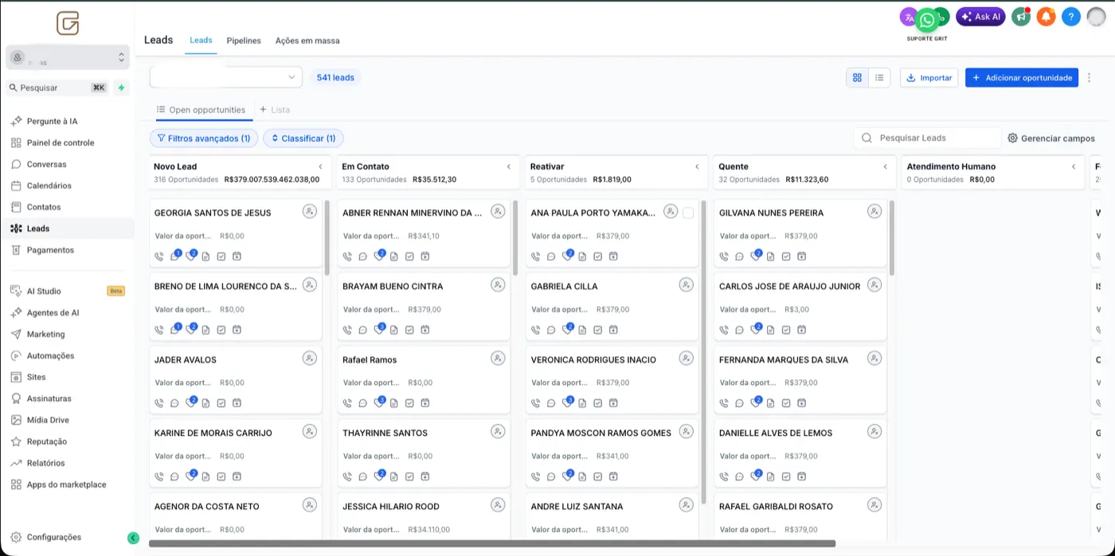Click the purple translate language icon
The image size is (1115, 556).
pos(908,16)
